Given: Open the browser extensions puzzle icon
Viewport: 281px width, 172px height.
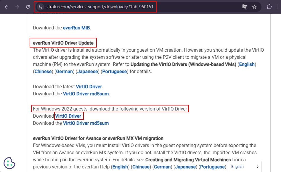Looking at the screenshot, I should click(269, 7).
